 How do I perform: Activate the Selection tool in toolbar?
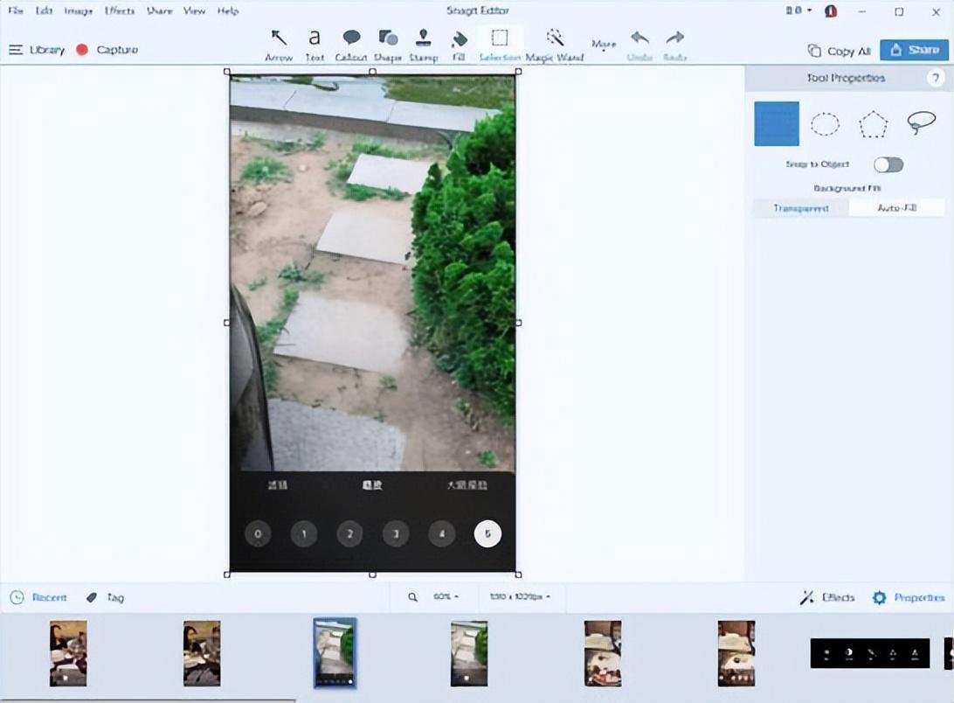tap(500, 45)
